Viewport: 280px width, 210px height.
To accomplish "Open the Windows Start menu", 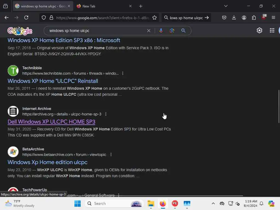I will point(77,203).
